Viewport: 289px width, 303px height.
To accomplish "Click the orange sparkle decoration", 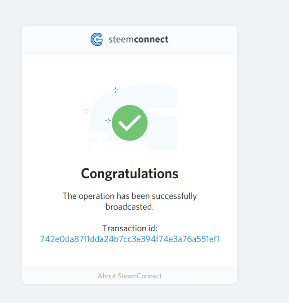I will point(86,111).
